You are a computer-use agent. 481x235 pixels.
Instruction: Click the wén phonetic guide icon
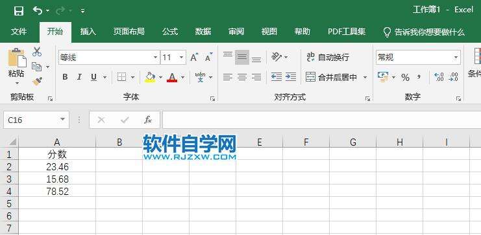click(201, 77)
